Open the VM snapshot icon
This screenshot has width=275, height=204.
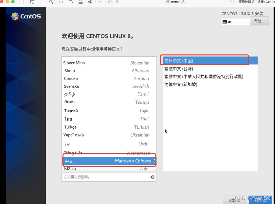tap(32, 2)
